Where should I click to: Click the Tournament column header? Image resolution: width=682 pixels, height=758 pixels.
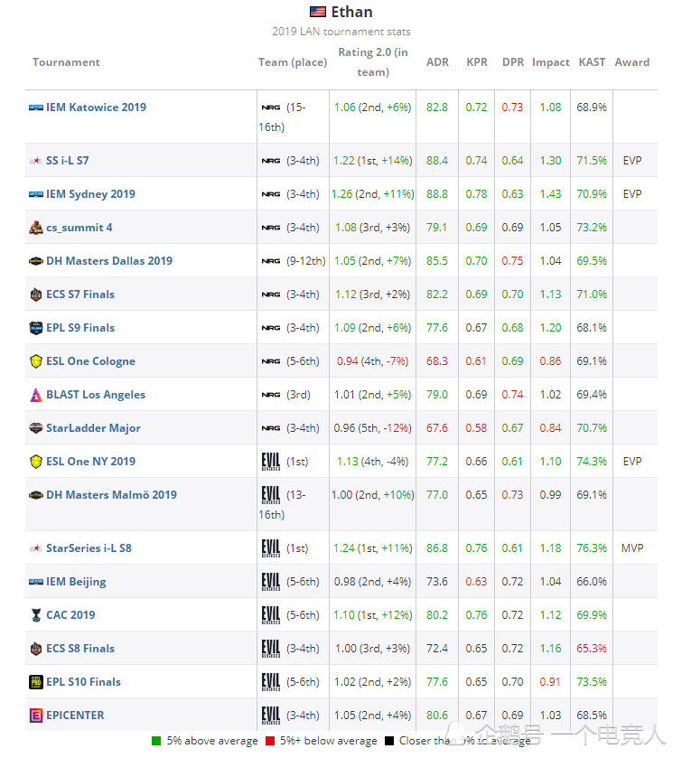click(66, 62)
